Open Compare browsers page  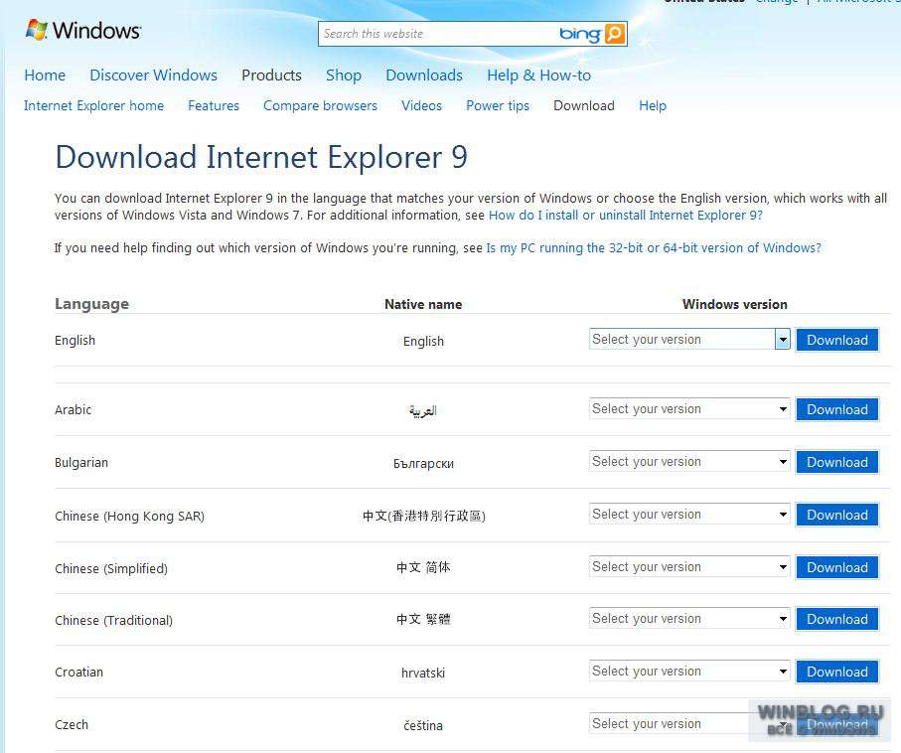pos(320,105)
